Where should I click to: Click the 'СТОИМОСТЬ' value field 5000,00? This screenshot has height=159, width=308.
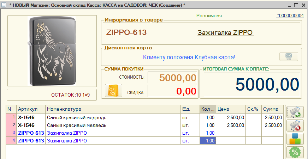172,78
